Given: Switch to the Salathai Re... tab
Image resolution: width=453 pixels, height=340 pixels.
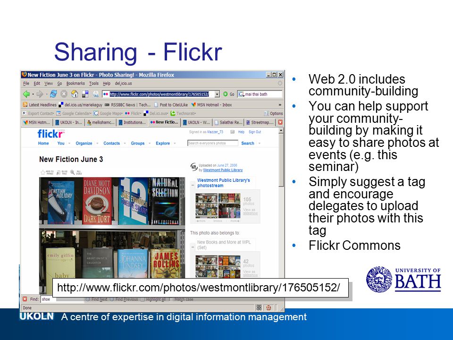Looking at the screenshot, I should click(x=228, y=122).
